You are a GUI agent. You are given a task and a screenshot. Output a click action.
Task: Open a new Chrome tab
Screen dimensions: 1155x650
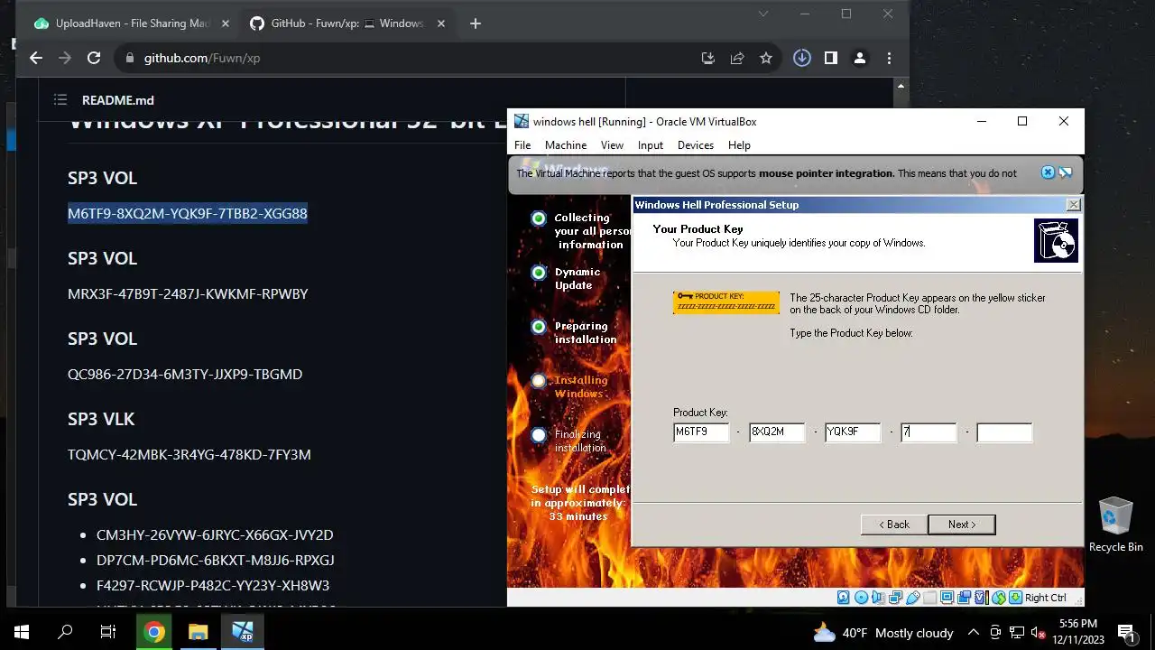point(476,23)
